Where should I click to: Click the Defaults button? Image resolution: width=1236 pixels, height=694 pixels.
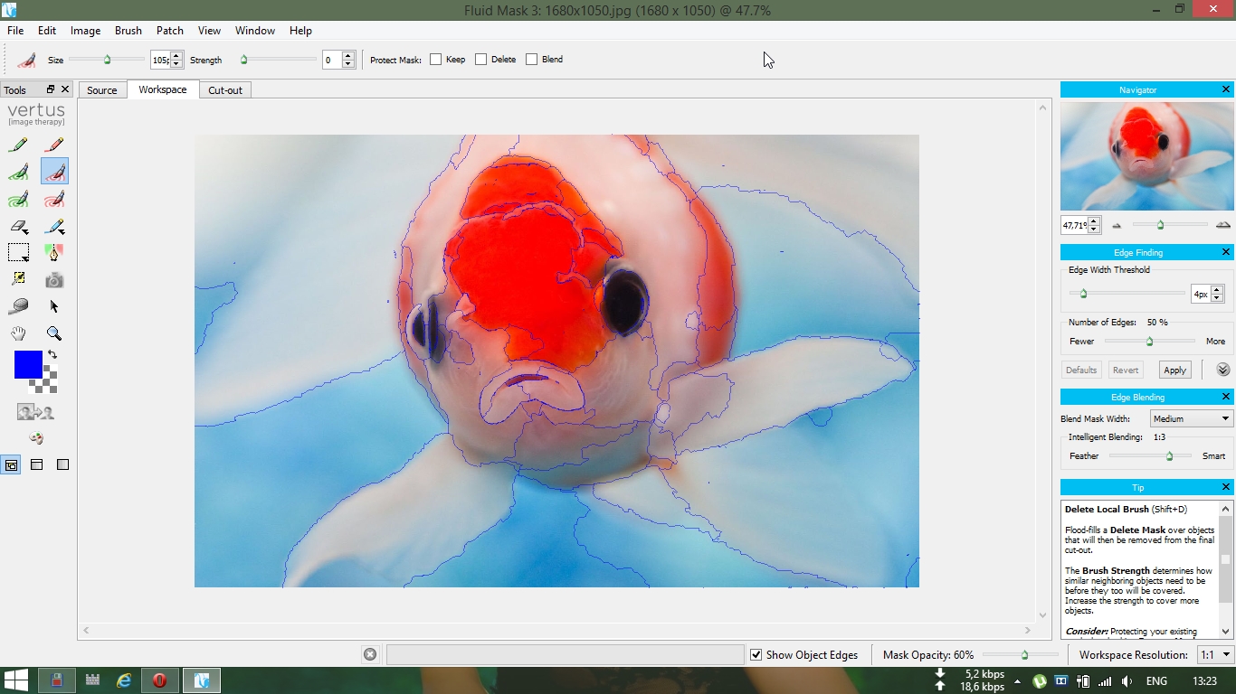click(x=1080, y=370)
